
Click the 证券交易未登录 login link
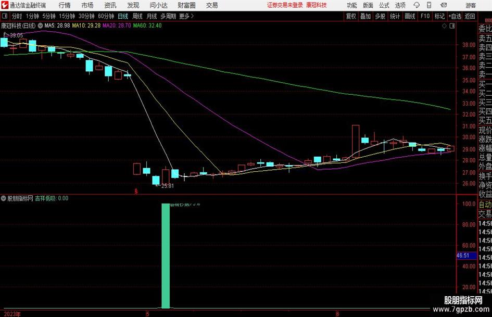[285, 5]
